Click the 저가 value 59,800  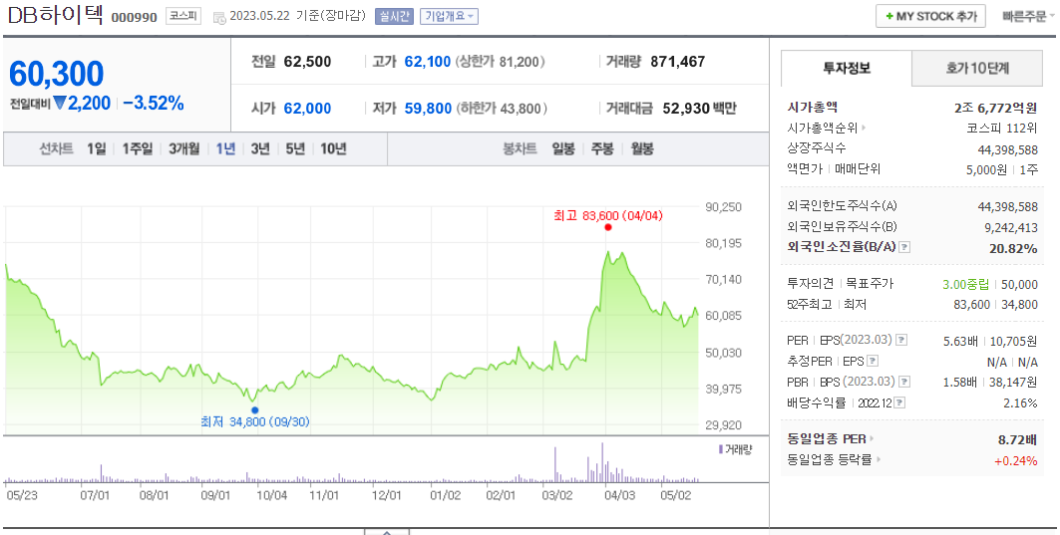coord(428,108)
